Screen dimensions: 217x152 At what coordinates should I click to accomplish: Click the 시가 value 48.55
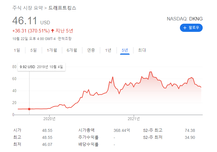(47, 130)
